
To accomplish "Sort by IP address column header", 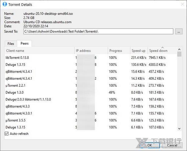I will coord(90,51).
